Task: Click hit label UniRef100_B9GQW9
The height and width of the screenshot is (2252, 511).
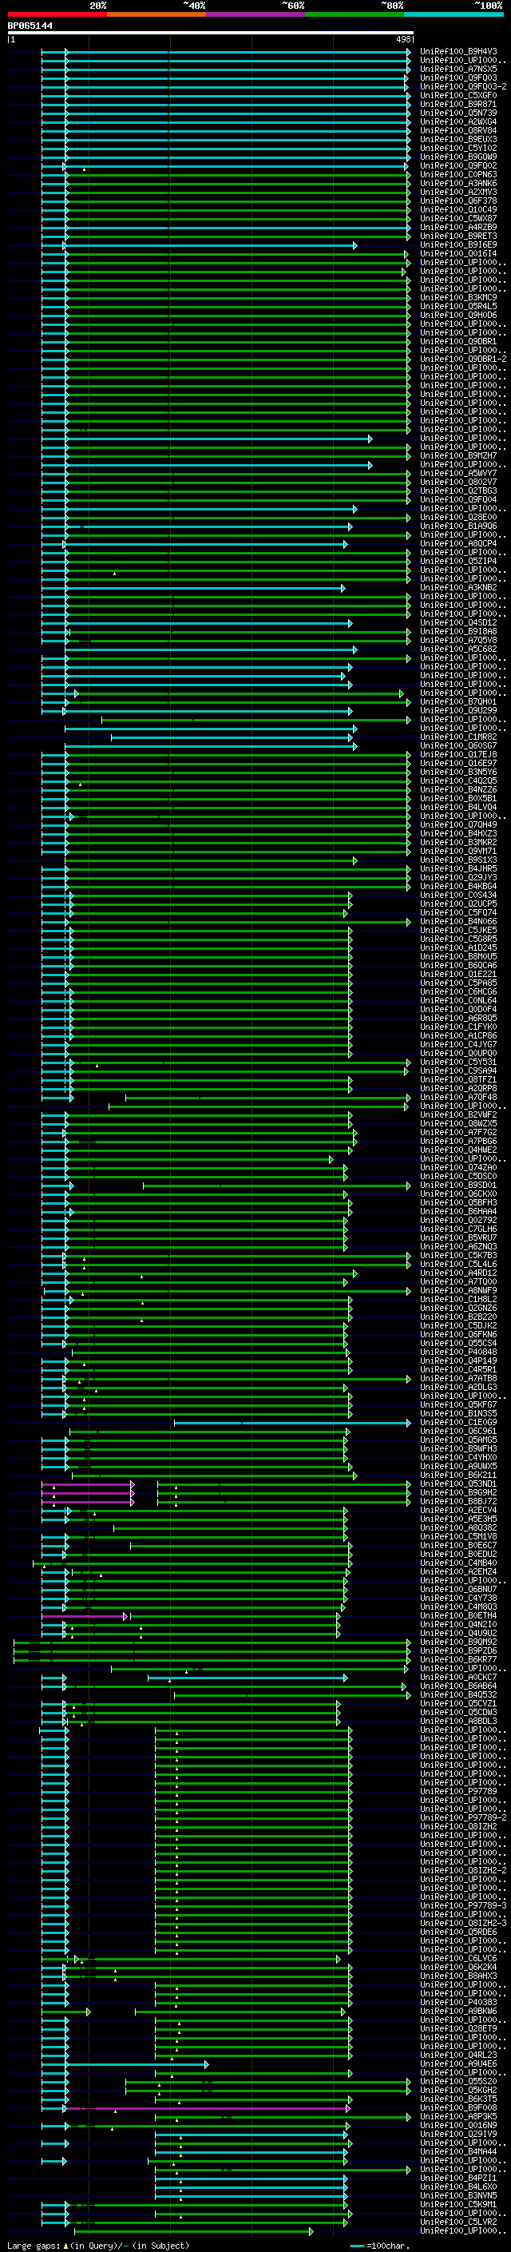Action: tap(458, 157)
